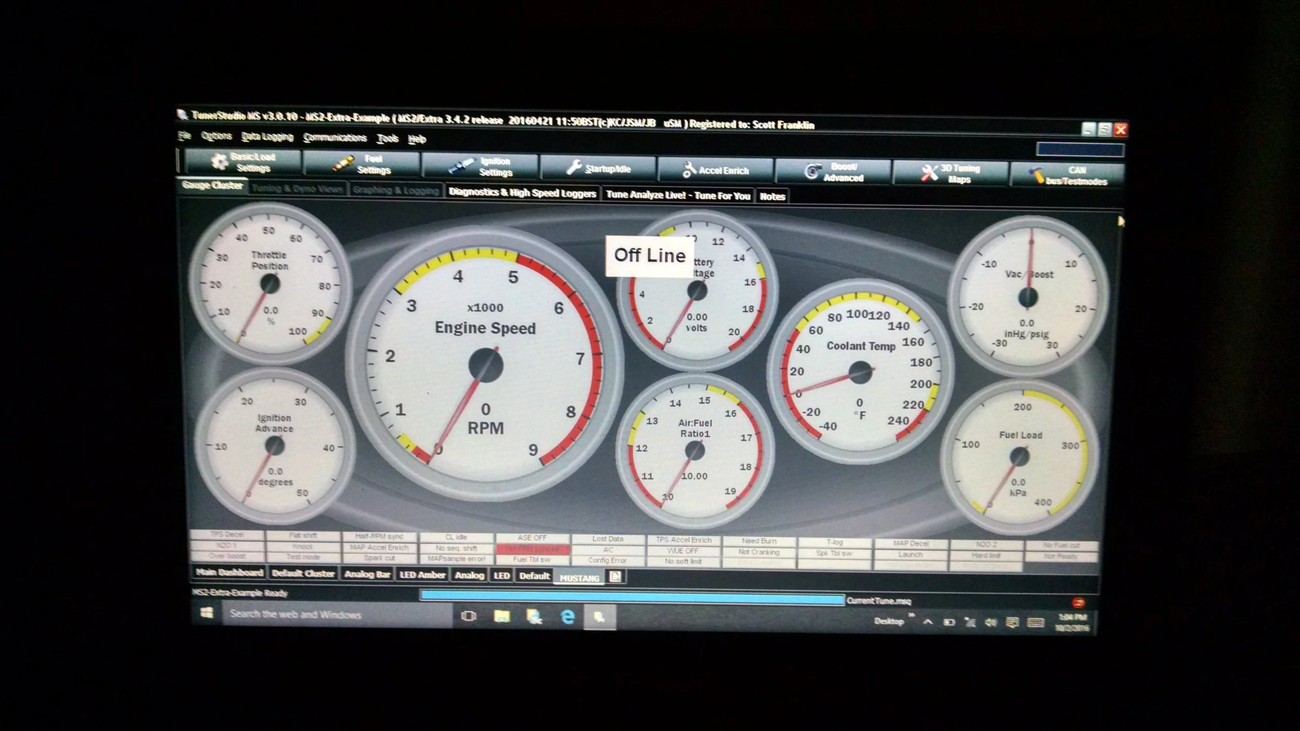Viewport: 1300px width, 731px height.
Task: Click the Coolant Temp gauge
Action: [x=860, y=372]
